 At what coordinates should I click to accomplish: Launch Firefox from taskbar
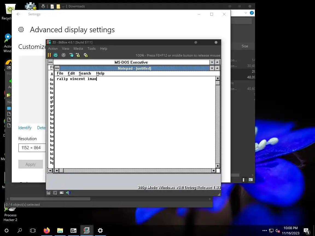46,230
